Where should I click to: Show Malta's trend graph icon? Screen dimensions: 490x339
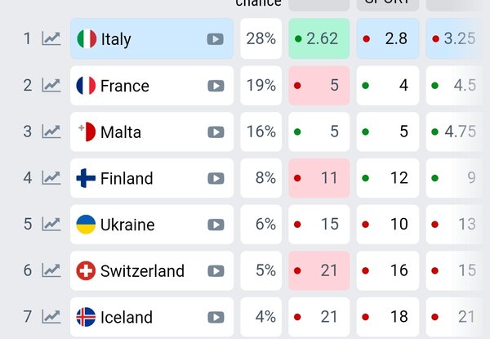51,132
